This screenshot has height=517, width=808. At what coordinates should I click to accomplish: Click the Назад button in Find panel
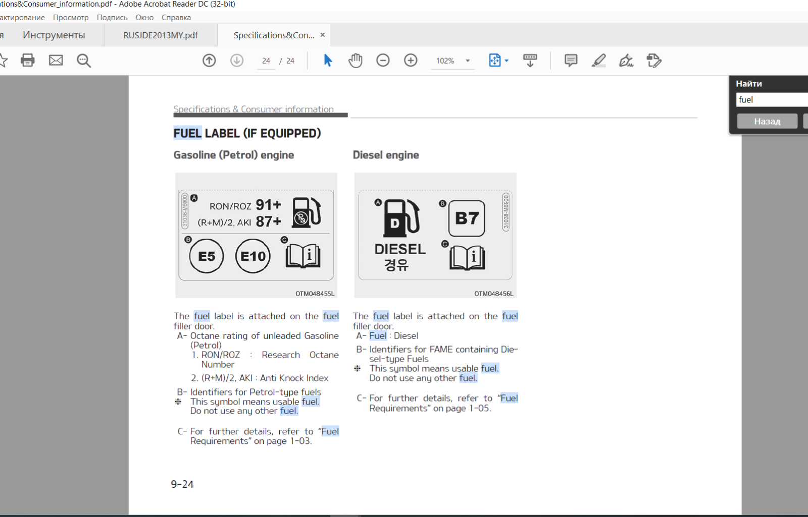767,121
